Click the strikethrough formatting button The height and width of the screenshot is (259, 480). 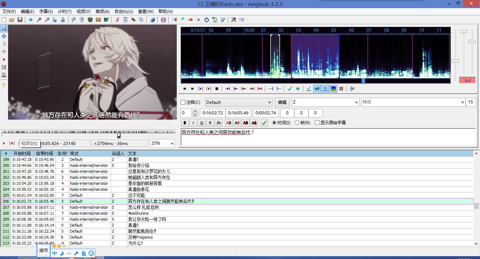[x=210, y=123]
